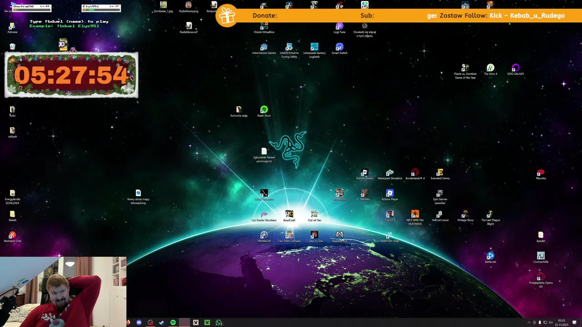Select The Last Plague Blight shortcut
This screenshot has height=327, width=582.
pos(490,218)
